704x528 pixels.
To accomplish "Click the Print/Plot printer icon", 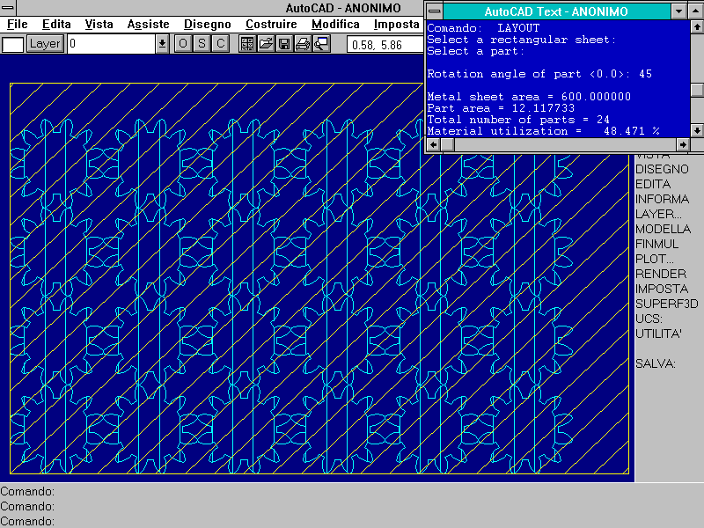I will coord(303,44).
